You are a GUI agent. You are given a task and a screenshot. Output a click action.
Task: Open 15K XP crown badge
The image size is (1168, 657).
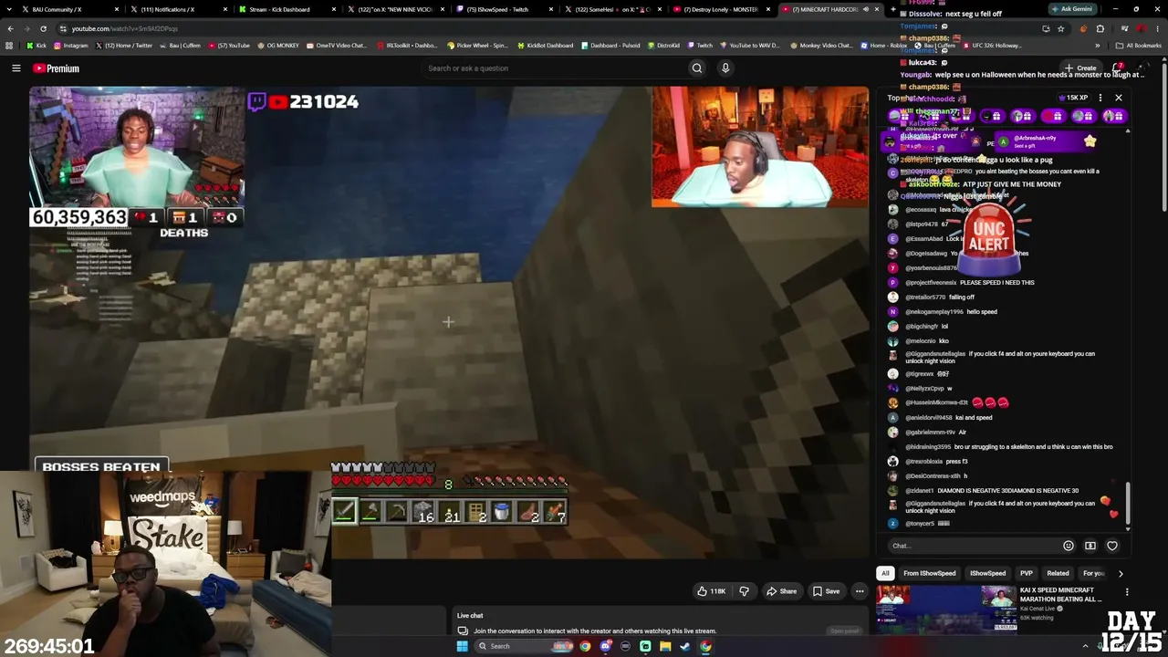pyautogui.click(x=1073, y=98)
